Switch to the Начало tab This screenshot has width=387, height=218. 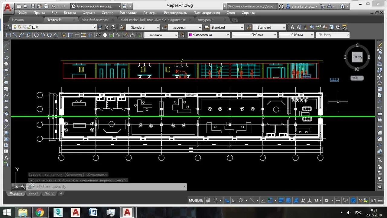[18, 20]
